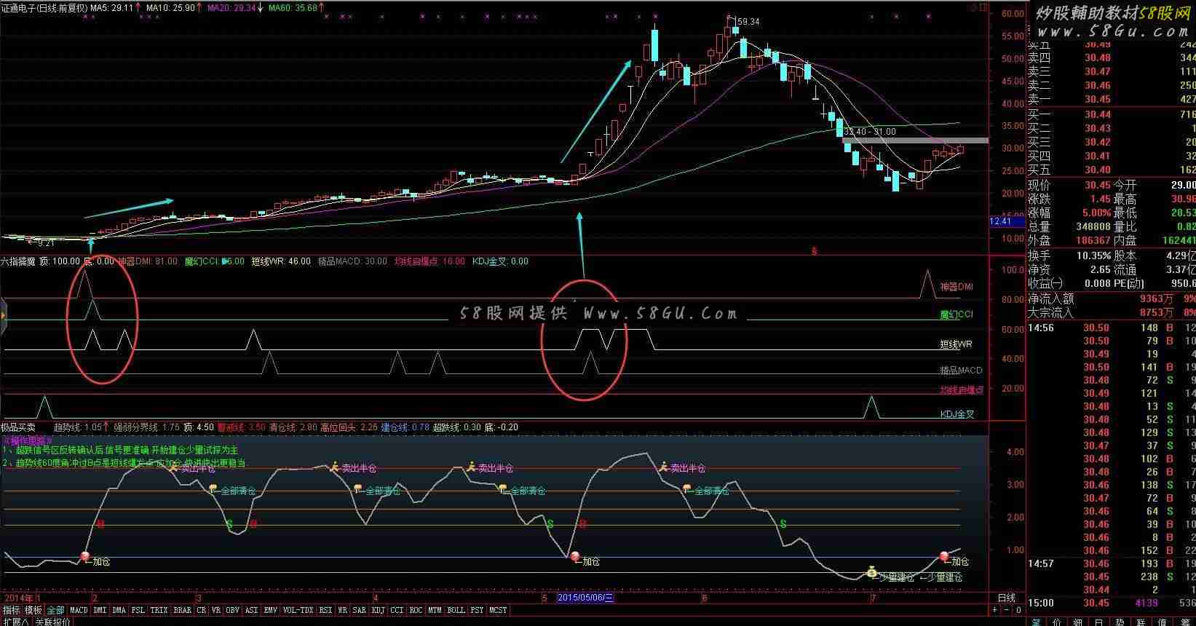Image resolution: width=1196 pixels, height=626 pixels.
Task: Choose the VR indicator tab
Action: [216, 610]
